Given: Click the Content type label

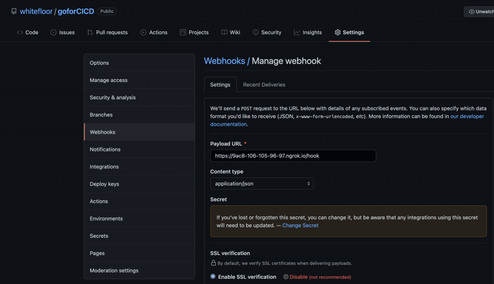Looking at the screenshot, I should (x=227, y=172).
